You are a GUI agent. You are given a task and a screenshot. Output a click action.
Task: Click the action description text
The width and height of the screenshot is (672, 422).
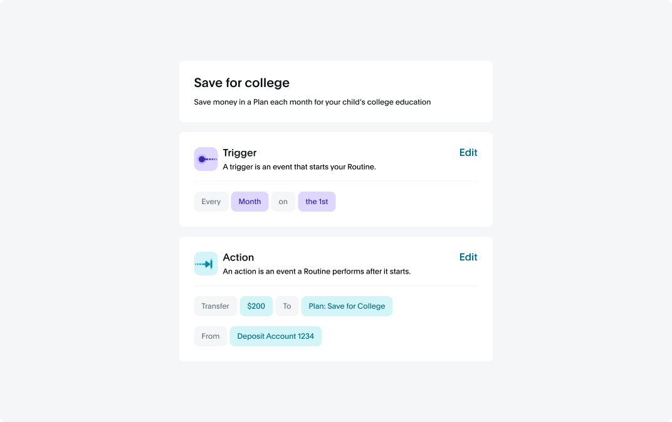317,271
